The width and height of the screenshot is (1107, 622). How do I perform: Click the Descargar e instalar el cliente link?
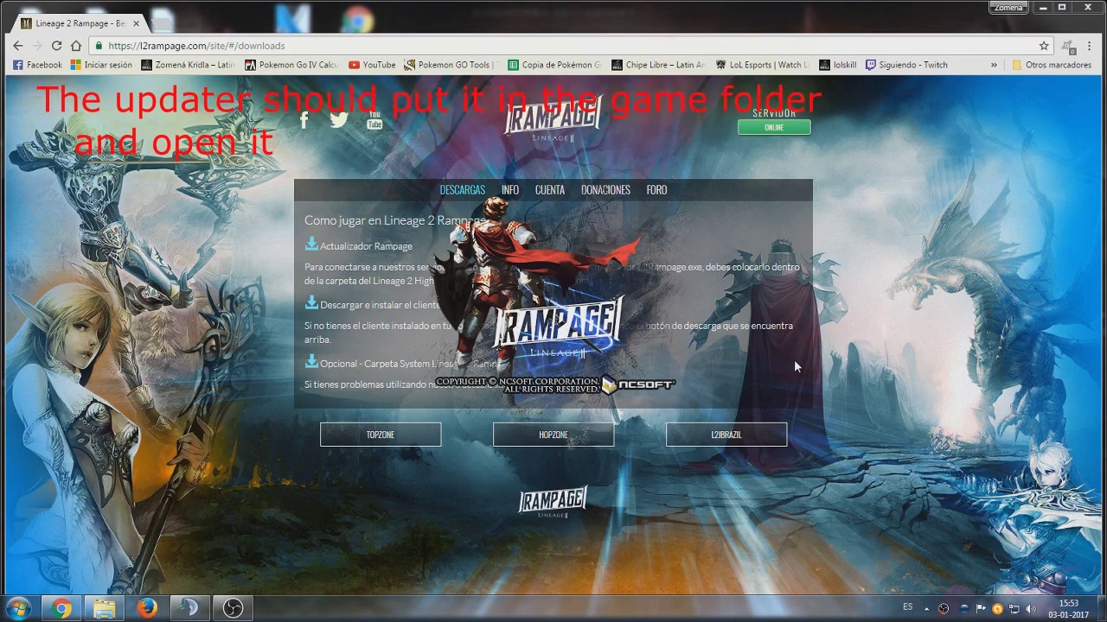pos(381,305)
